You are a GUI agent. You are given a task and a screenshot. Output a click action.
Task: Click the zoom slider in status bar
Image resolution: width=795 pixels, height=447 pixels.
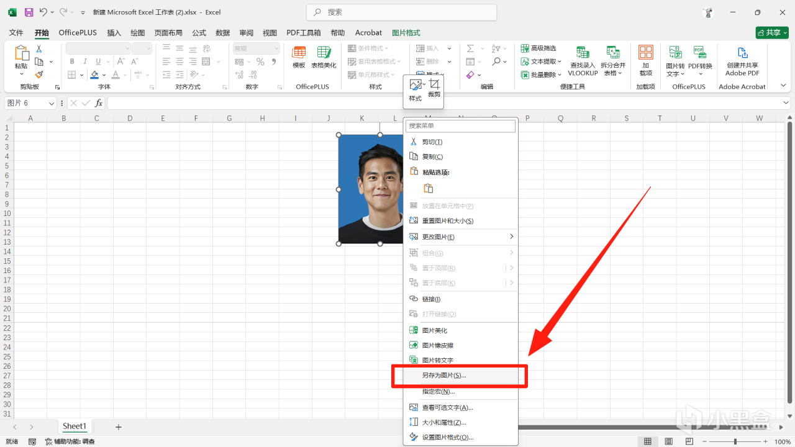[x=735, y=441]
